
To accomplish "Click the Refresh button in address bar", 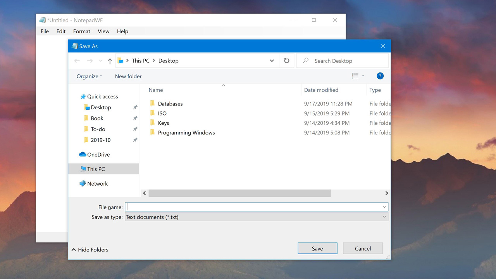I will point(287,61).
